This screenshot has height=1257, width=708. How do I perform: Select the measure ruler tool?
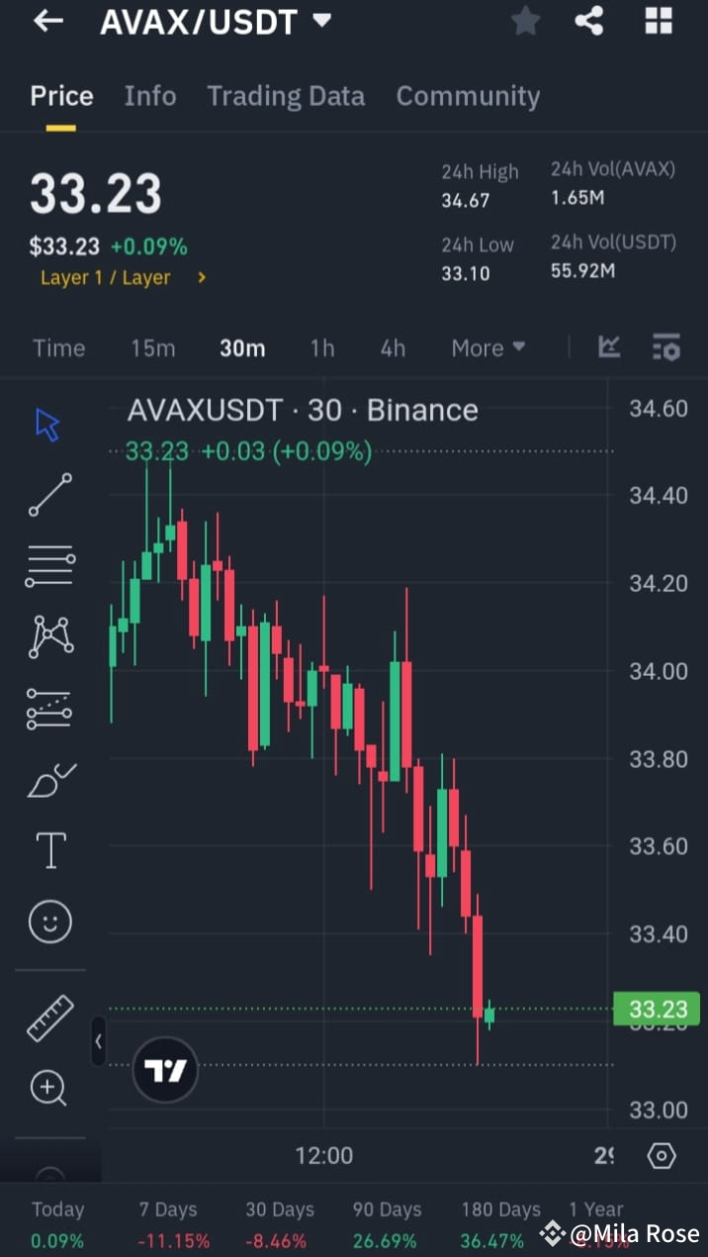(x=49, y=1017)
